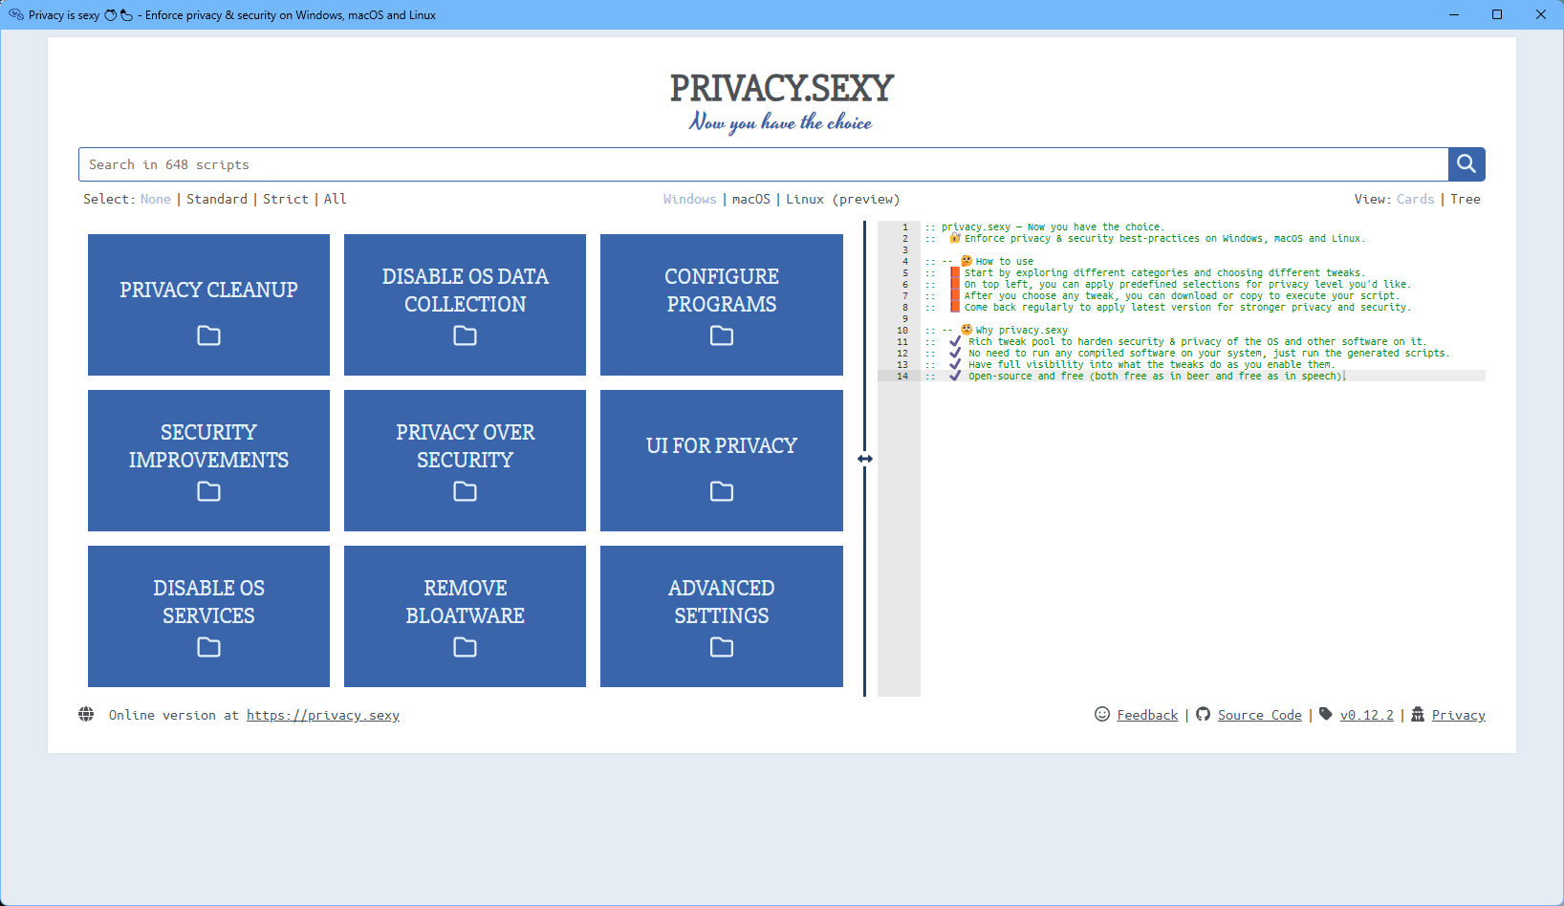Select Strict preset
The image size is (1564, 906).
click(x=286, y=199)
